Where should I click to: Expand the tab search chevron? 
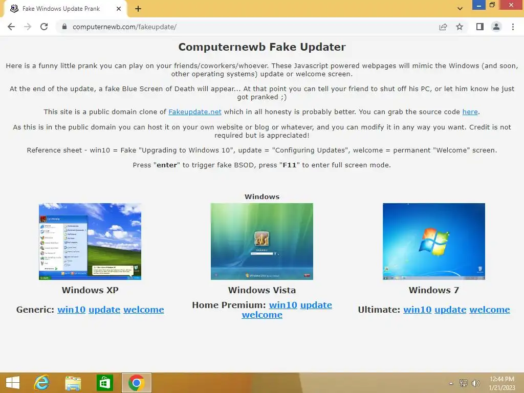pyautogui.click(x=460, y=9)
